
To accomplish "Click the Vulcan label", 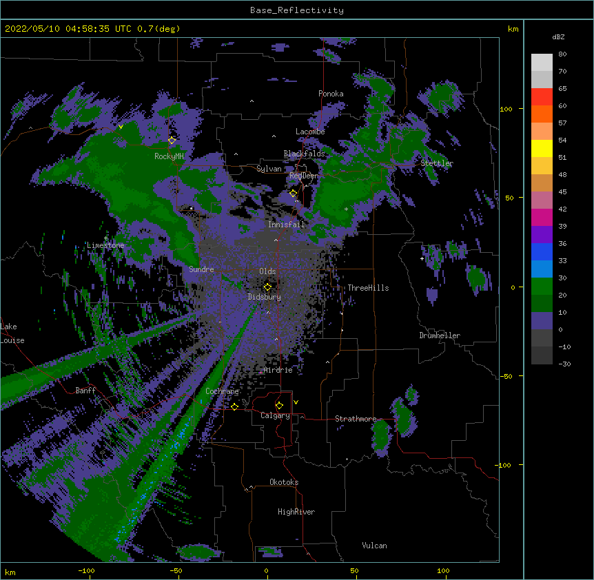I will tap(374, 546).
